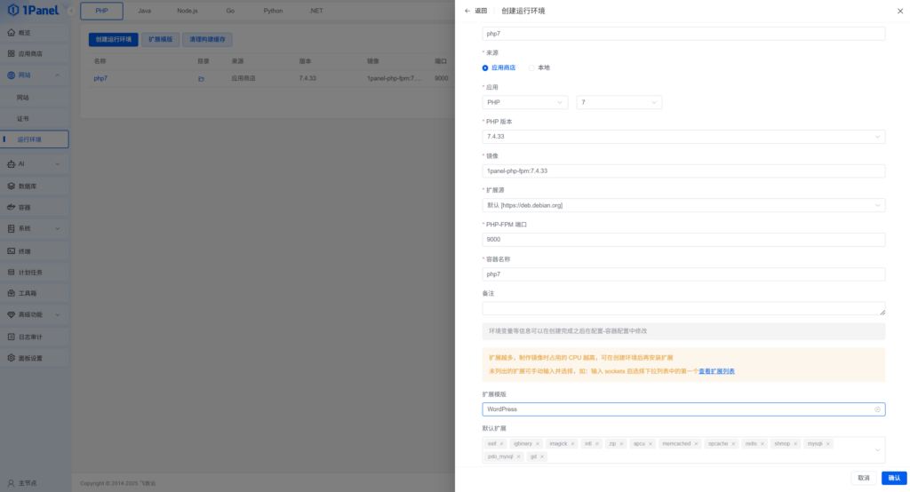Remove the redis extension tag
This screenshot has width=910, height=492.
coord(762,444)
